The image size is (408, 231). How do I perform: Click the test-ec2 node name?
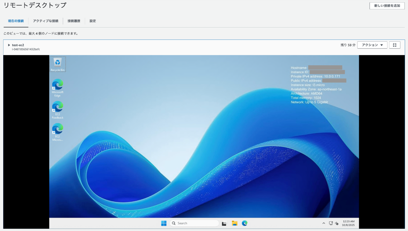click(18, 45)
